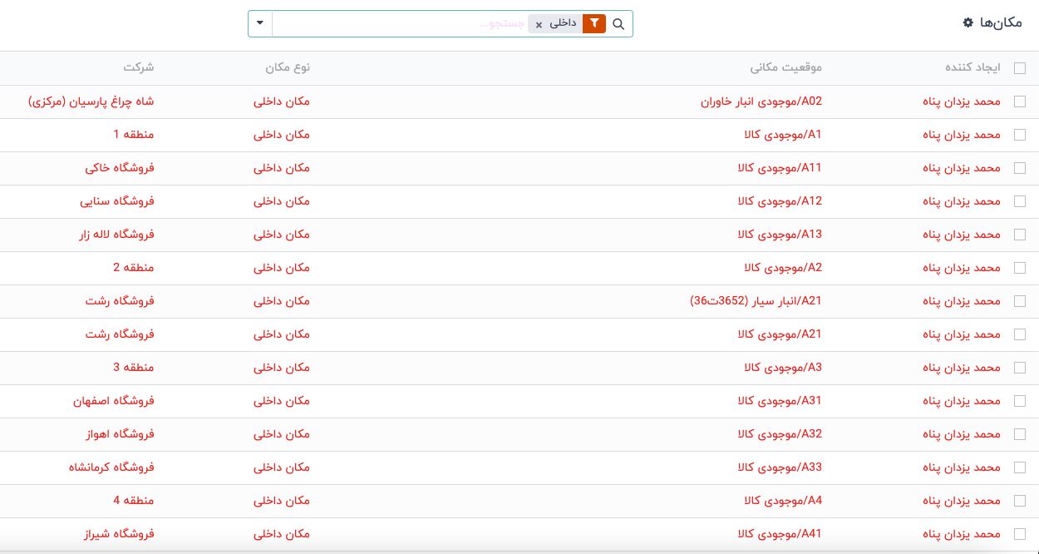This screenshot has width=1039, height=554.
Task: Click the gear icon beside مکان‌ها title
Action: pos(968,22)
